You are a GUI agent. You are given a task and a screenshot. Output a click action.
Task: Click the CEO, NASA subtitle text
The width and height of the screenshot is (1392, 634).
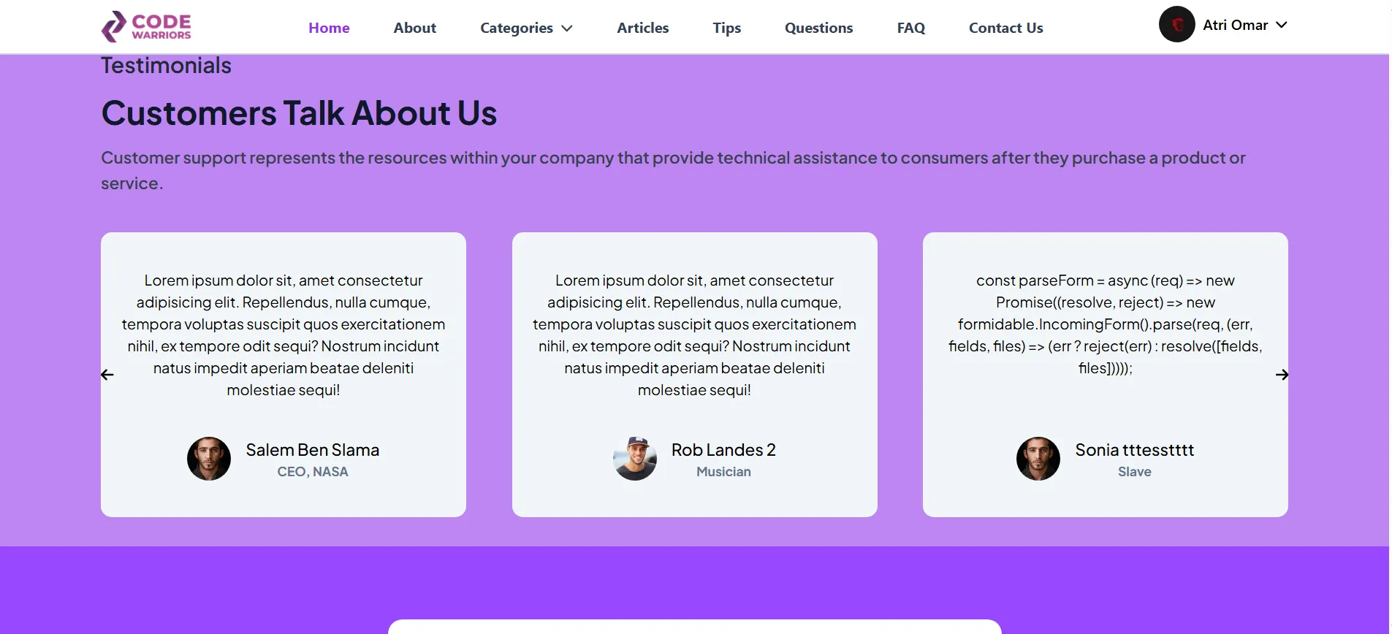coord(313,471)
